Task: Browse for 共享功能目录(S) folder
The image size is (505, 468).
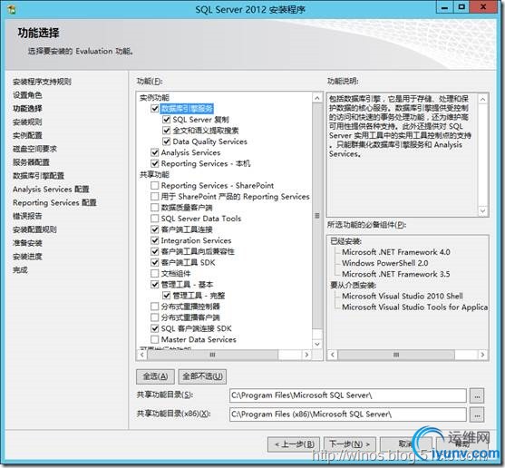Action: [477, 395]
